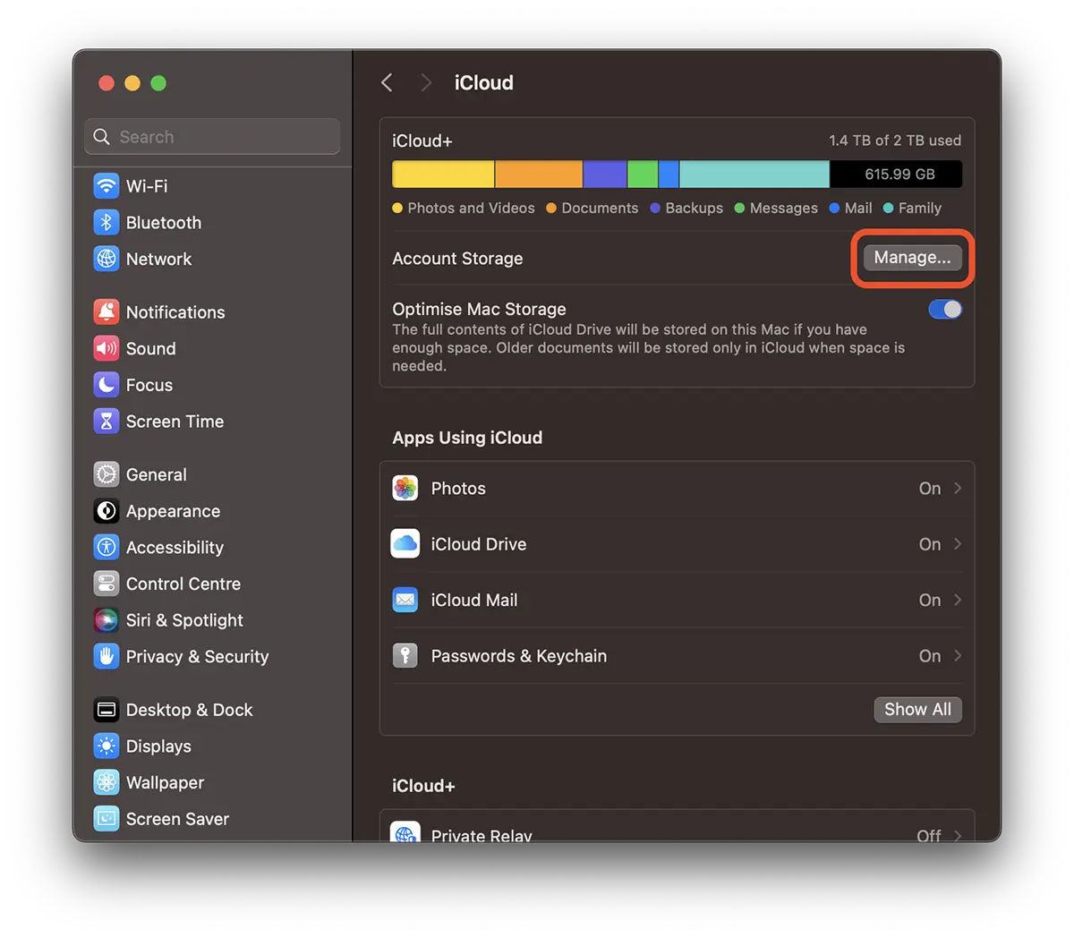Open the Screen Time hourglass icon
1074x938 pixels.
click(107, 422)
